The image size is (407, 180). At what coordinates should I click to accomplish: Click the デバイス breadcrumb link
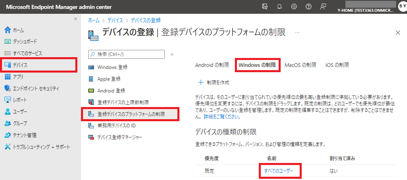coord(115,20)
